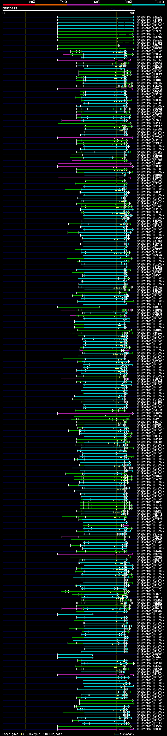This screenshot has width=167, height=736.
Task: Open UniRef100_Q8UVT8 hit label
Action: [150, 157]
